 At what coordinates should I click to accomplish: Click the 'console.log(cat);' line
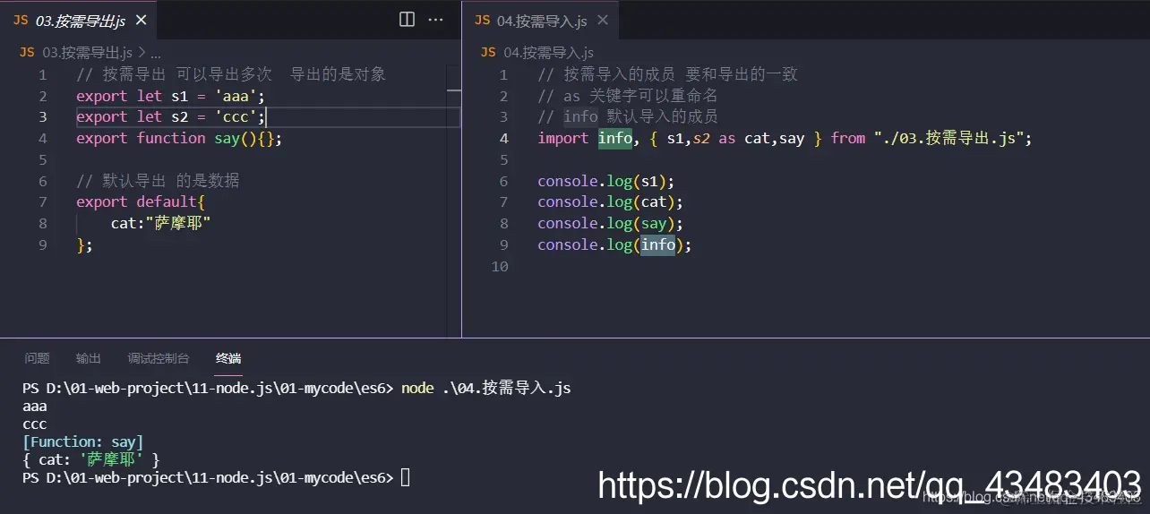tap(610, 202)
